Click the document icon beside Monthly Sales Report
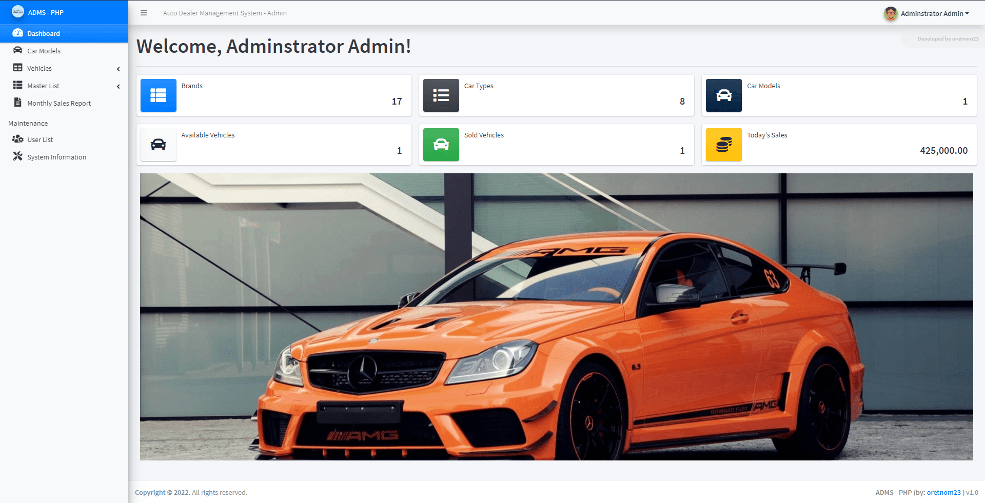985x503 pixels. [17, 102]
